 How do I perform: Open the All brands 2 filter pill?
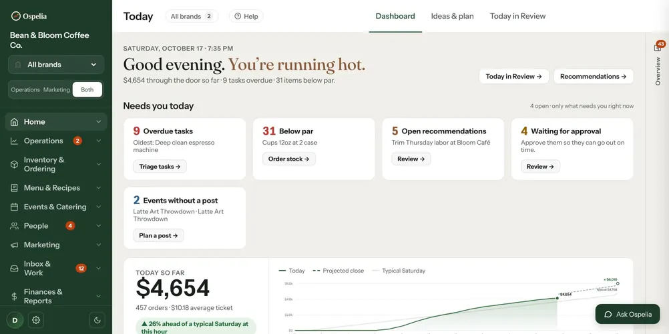192,16
